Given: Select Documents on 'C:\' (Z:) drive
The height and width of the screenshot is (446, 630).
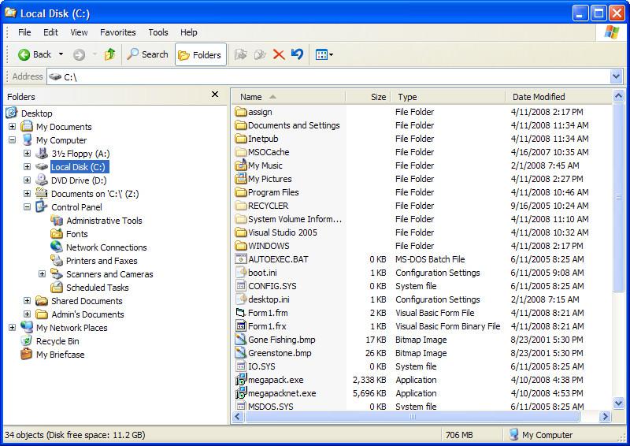Looking at the screenshot, I should (x=94, y=194).
